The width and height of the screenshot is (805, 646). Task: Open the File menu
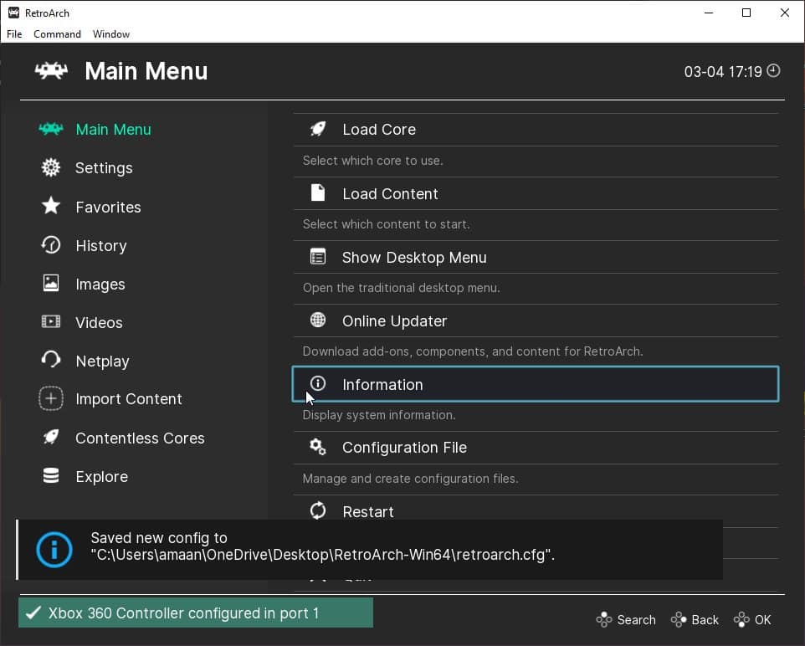coord(14,34)
